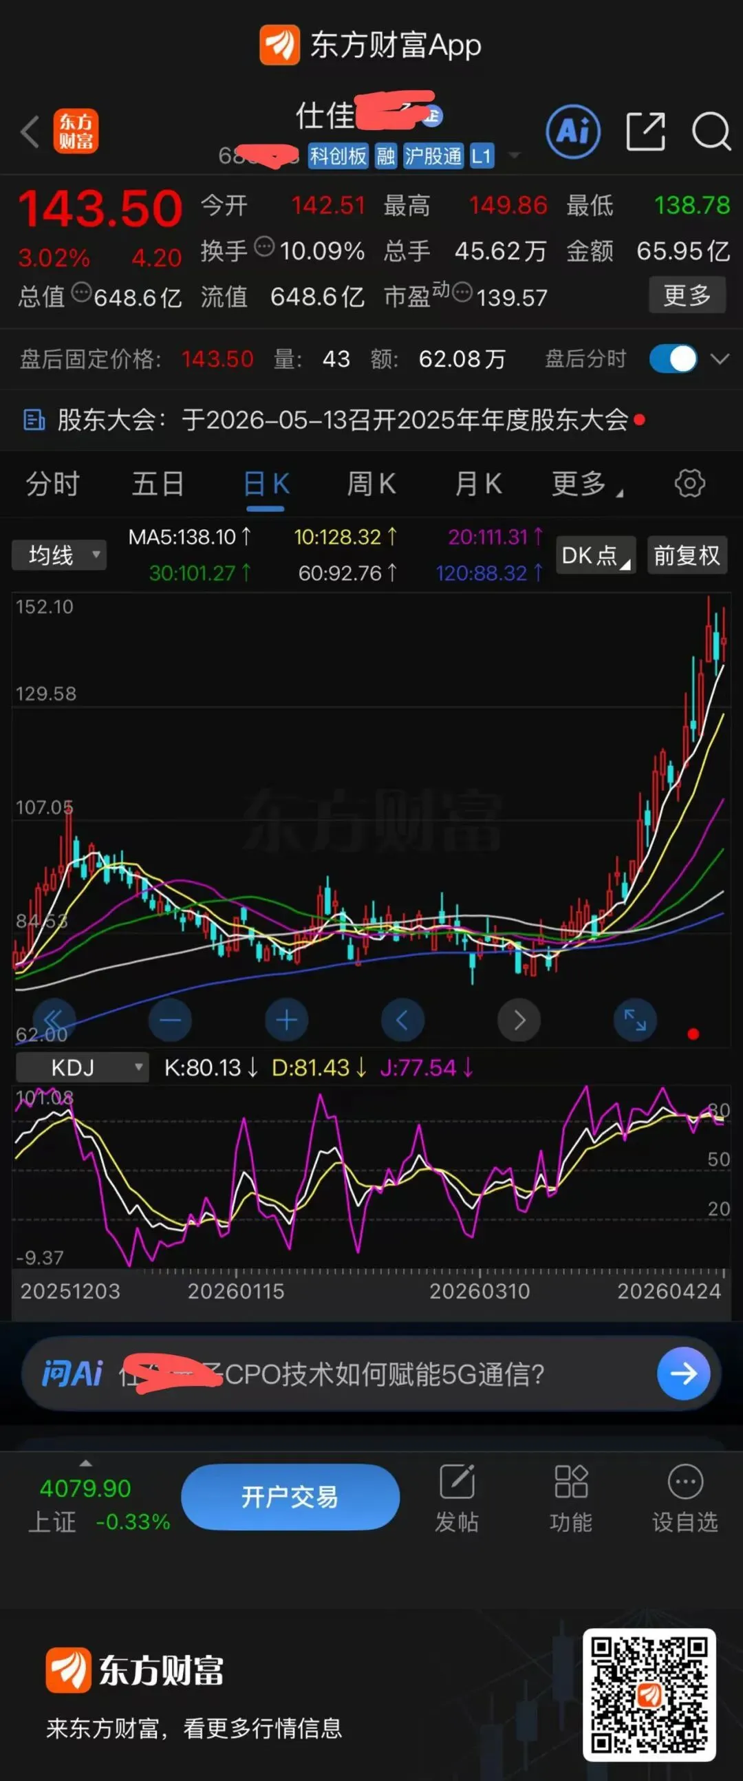
Task: Open chart settings gear icon
Action: (x=690, y=483)
